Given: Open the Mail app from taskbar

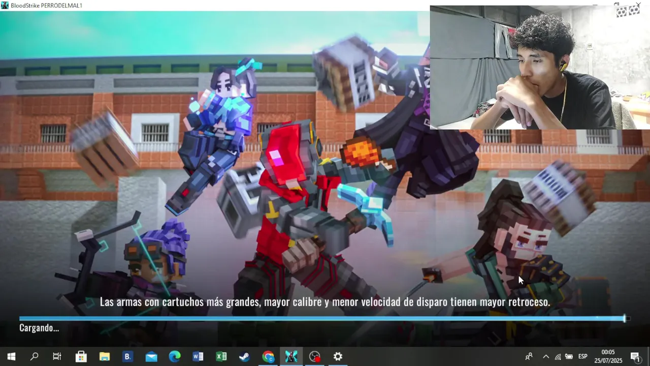Looking at the screenshot, I should click(151, 357).
